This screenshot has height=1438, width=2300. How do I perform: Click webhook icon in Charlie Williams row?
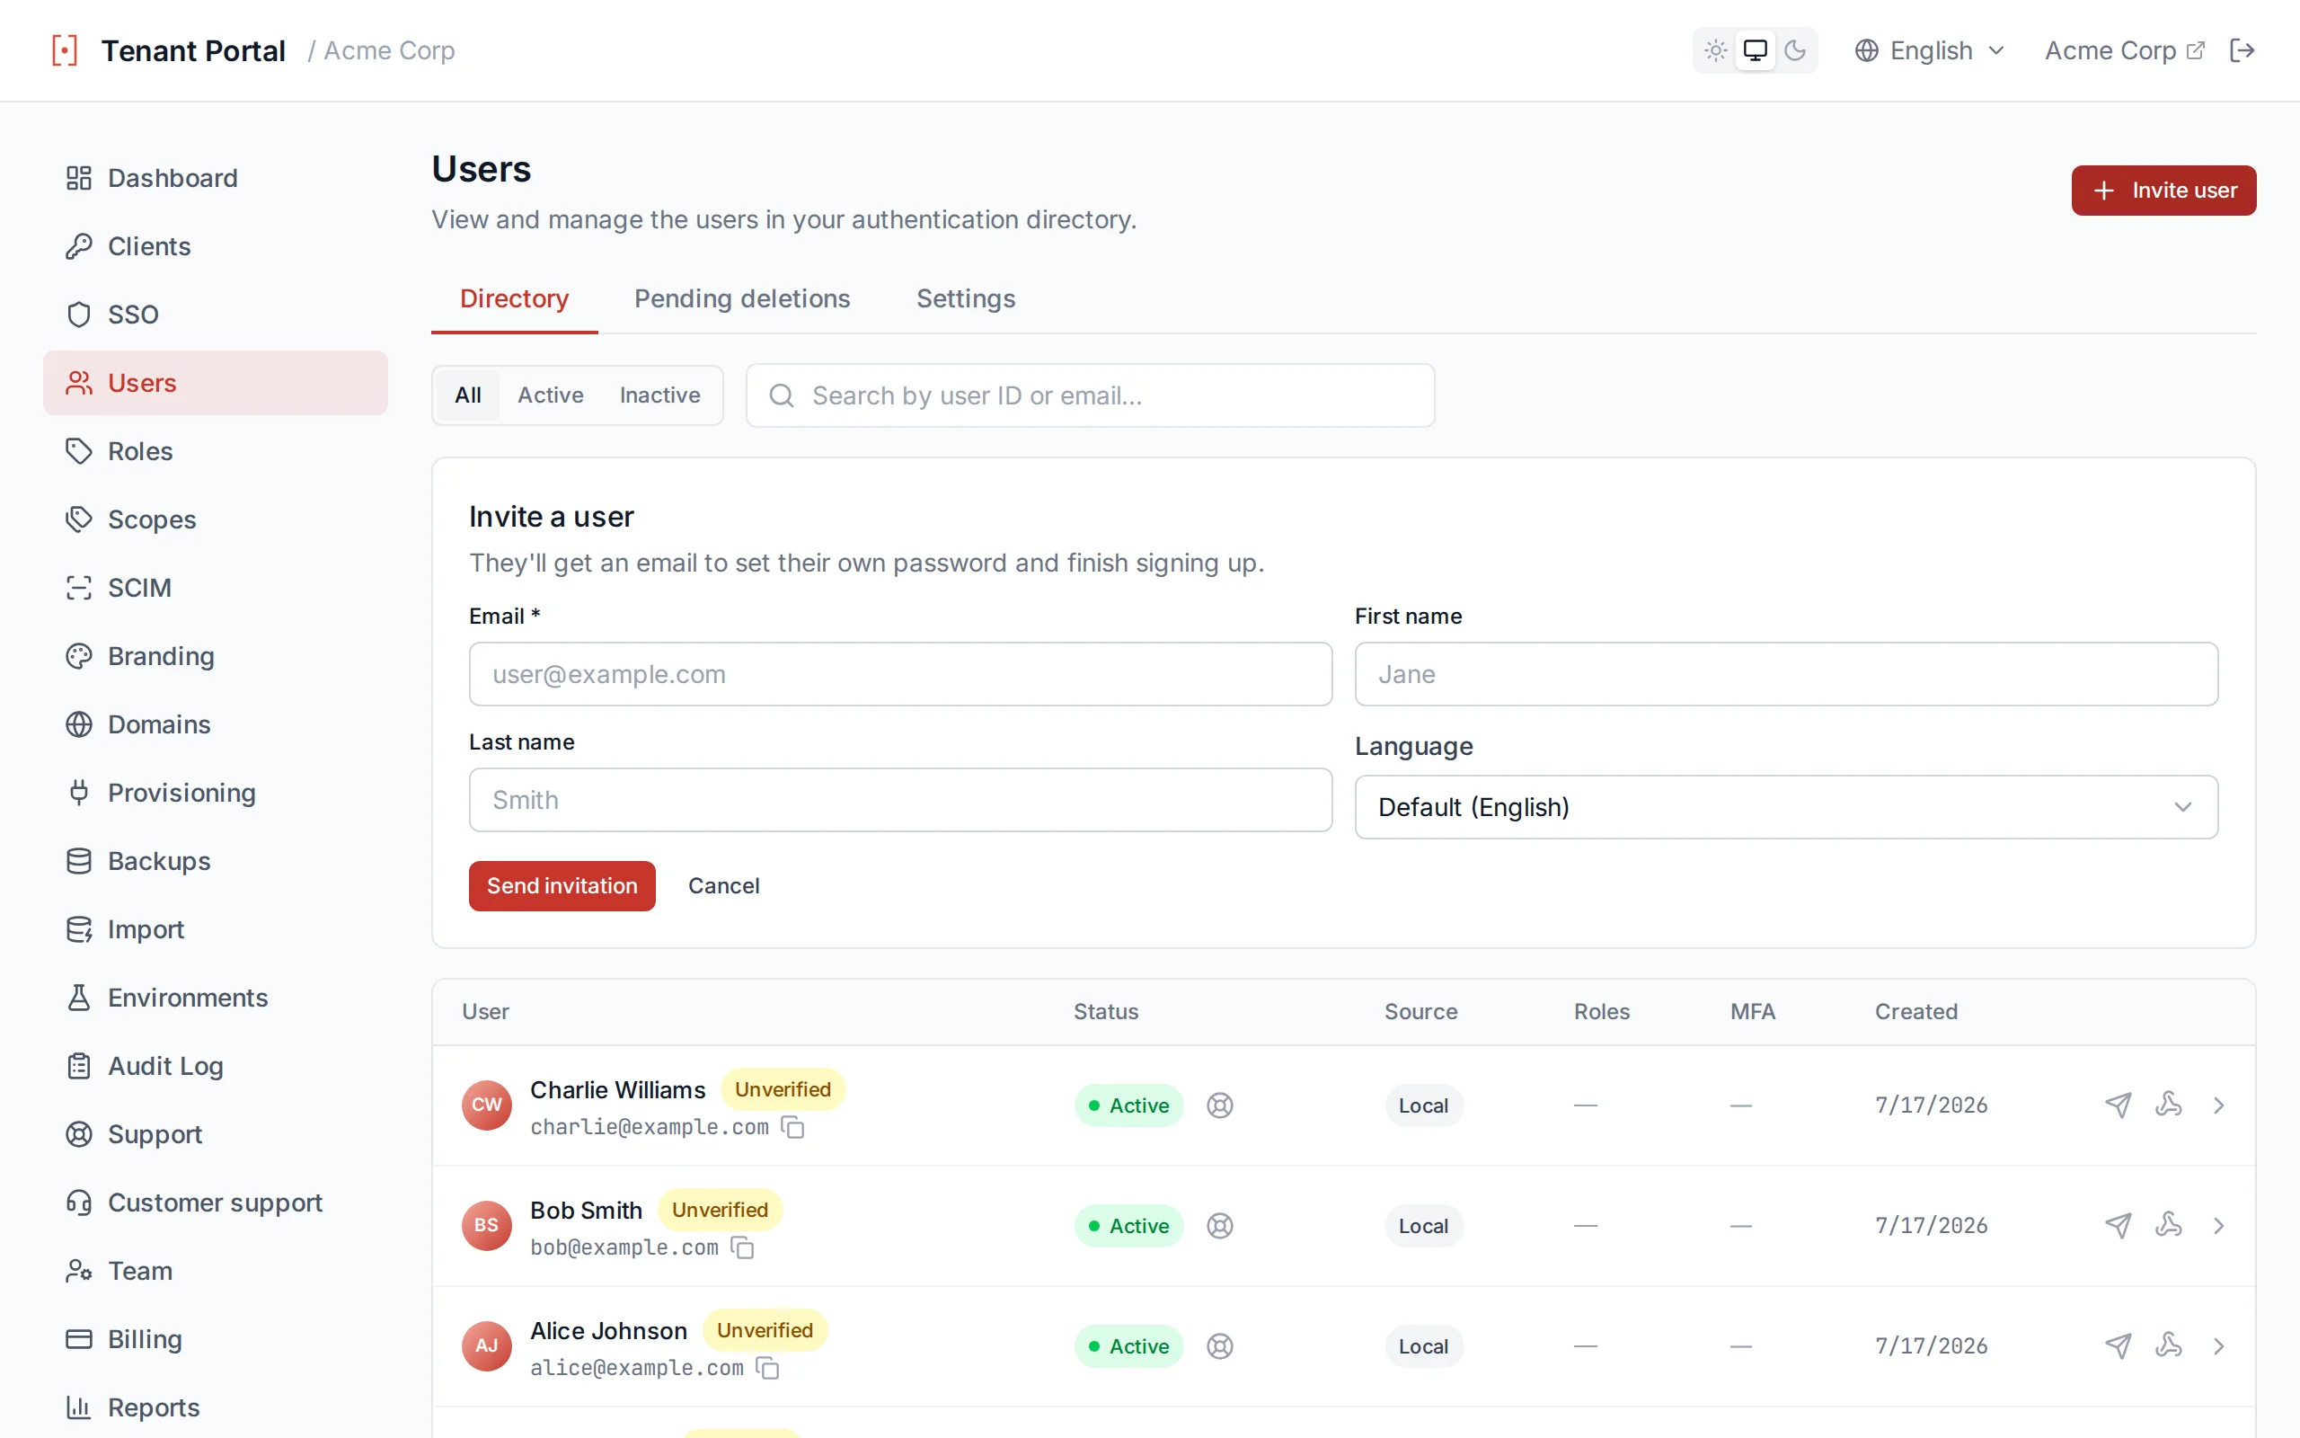click(2168, 1105)
